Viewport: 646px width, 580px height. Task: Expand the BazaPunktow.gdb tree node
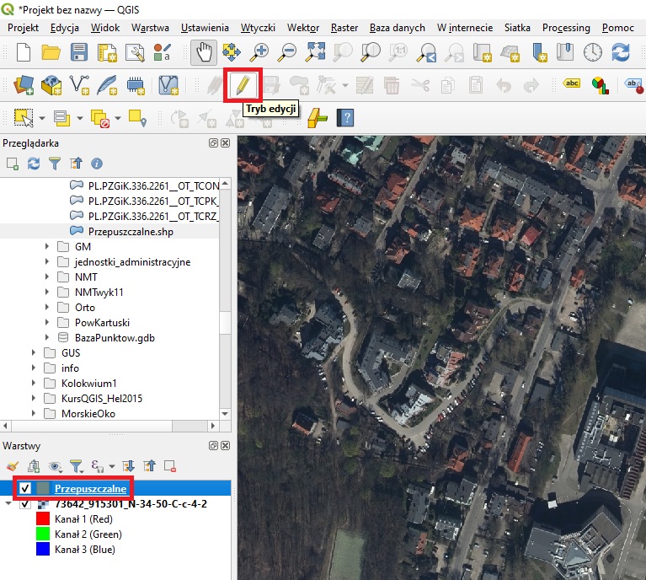pos(47,338)
